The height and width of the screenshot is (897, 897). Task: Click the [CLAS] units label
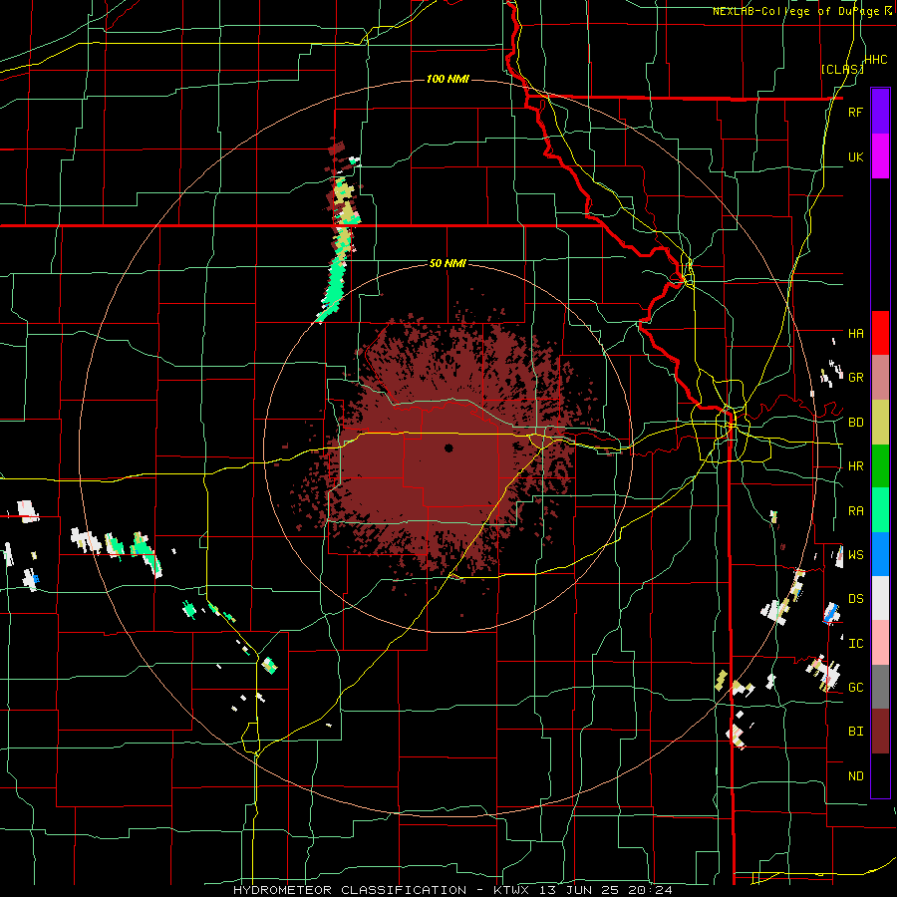[841, 70]
